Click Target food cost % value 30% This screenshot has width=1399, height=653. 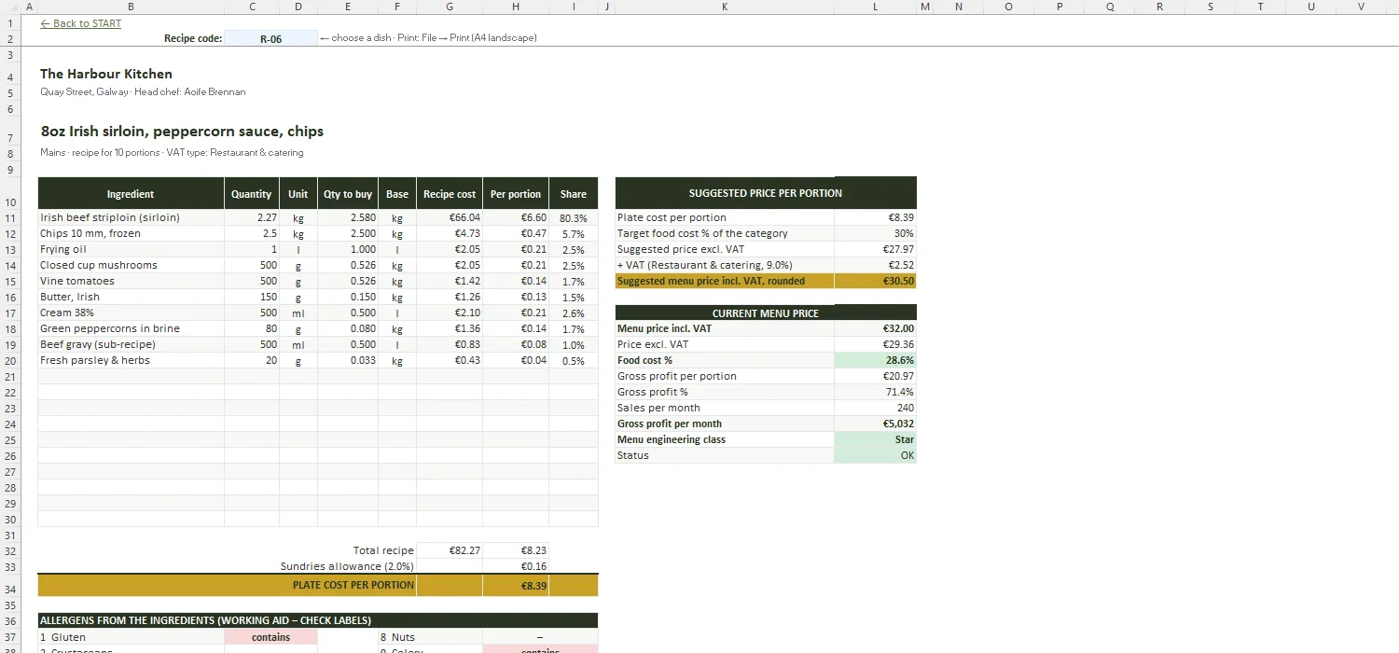click(x=876, y=233)
